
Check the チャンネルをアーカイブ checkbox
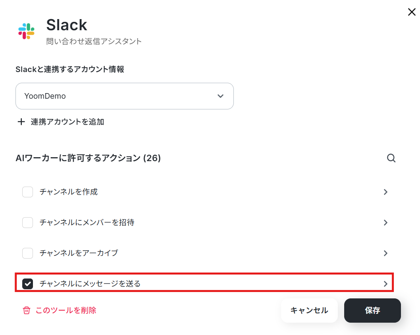tap(27, 253)
